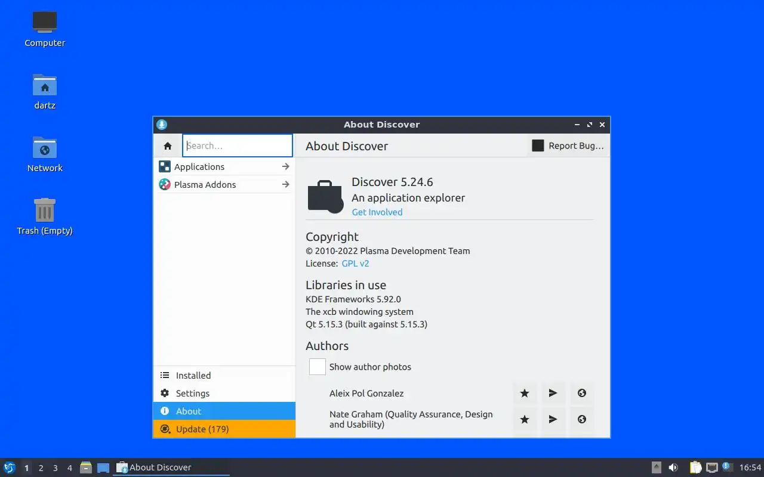Click the Discover app icon in the title bar
Viewport: 764px width, 477px height.
(x=162, y=125)
